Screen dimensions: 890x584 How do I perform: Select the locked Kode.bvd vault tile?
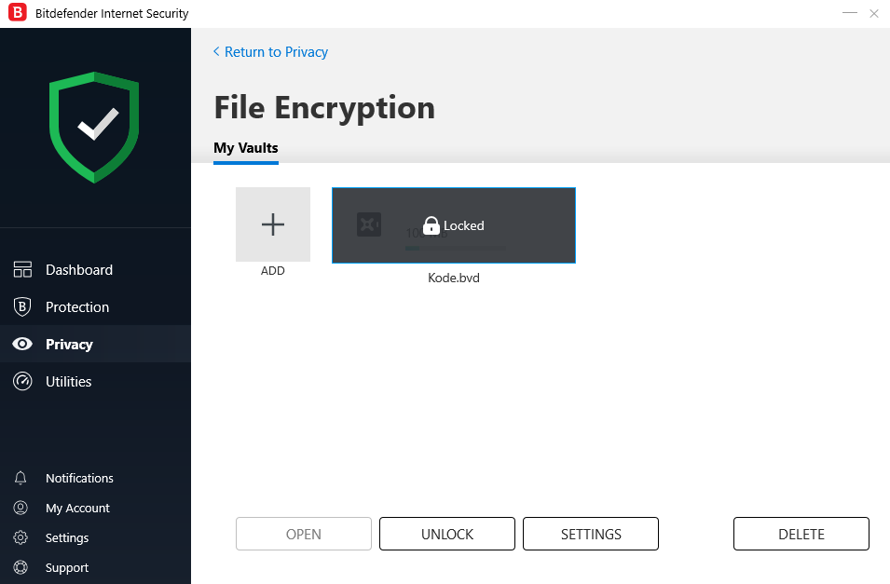click(454, 225)
